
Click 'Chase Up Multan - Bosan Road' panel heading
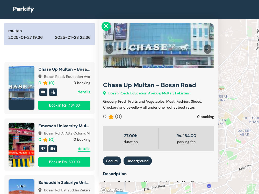[x=149, y=85]
